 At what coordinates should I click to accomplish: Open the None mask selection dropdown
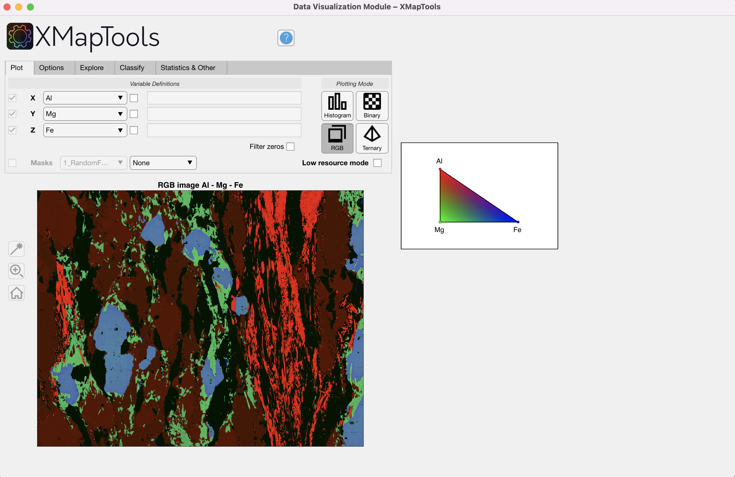tap(163, 163)
